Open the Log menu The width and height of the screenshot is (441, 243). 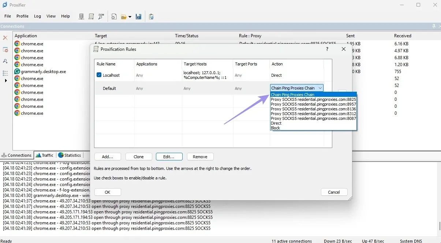coord(37,16)
